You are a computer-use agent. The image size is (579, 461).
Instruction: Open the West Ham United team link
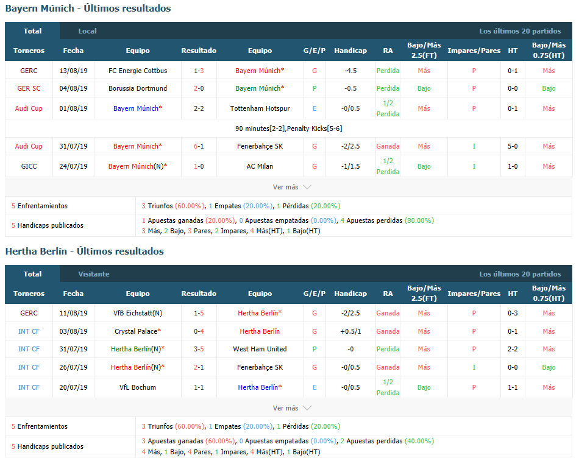click(x=260, y=349)
